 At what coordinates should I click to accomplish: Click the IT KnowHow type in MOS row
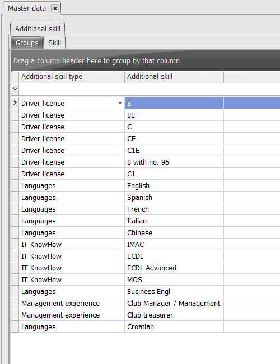pos(72,280)
